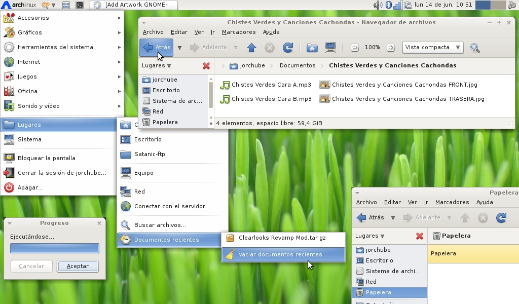The image size is (519, 304).
Task: Close the Lugares side pane in Navegador
Action: [206, 66]
